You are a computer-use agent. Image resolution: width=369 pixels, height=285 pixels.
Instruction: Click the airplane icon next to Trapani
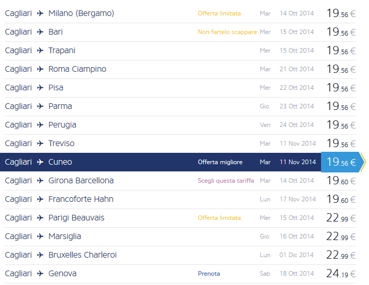pos(40,51)
